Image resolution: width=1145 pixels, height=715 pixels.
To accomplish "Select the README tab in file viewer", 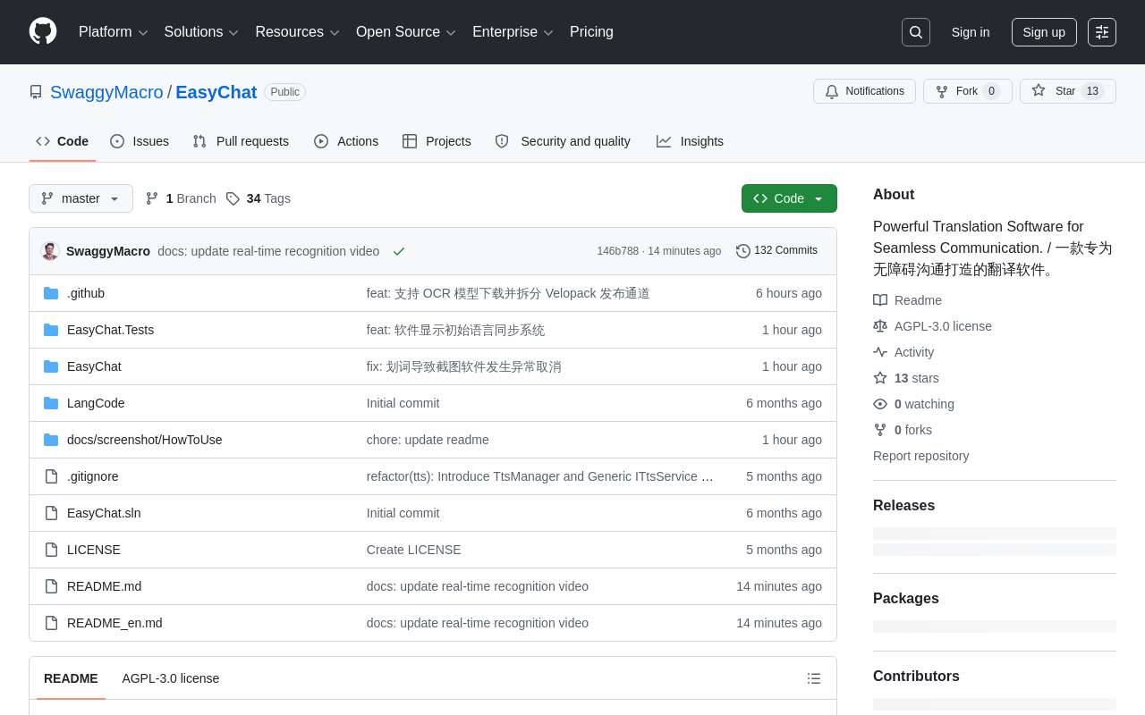I will click(x=71, y=678).
